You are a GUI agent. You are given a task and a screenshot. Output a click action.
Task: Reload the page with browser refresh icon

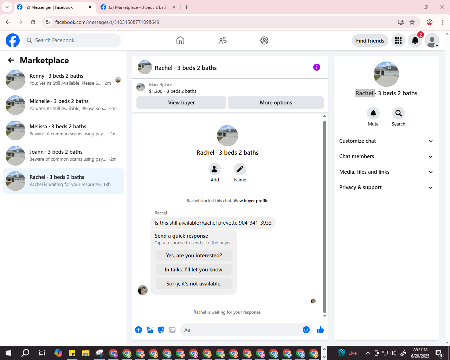pos(33,22)
